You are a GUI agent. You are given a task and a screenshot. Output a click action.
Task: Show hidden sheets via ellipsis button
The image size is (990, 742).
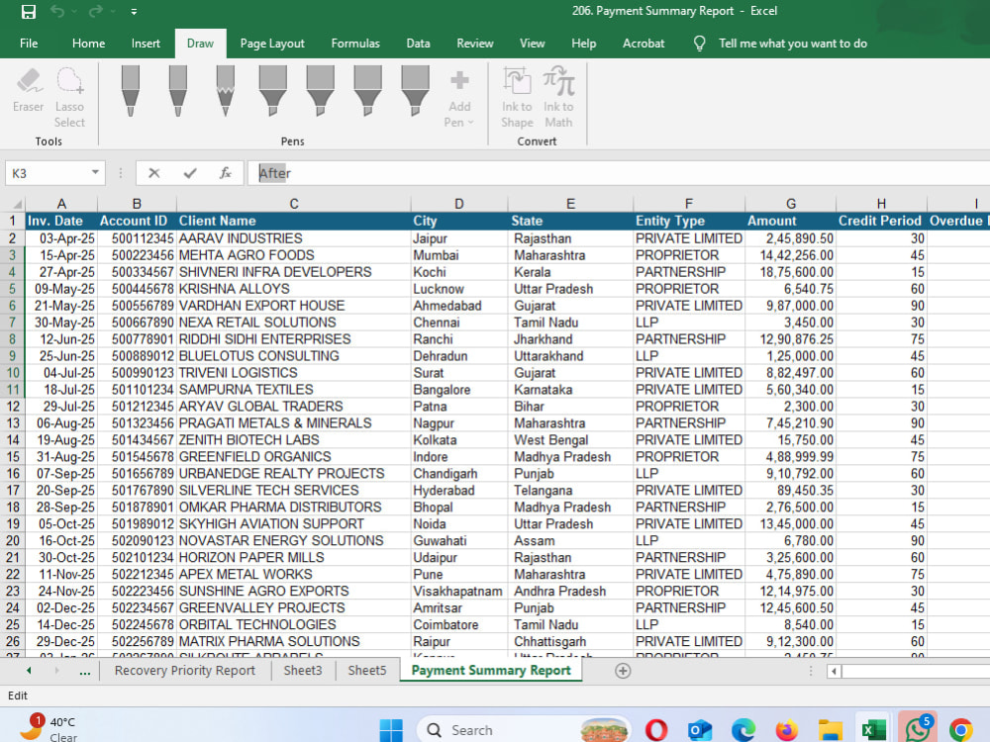click(84, 671)
